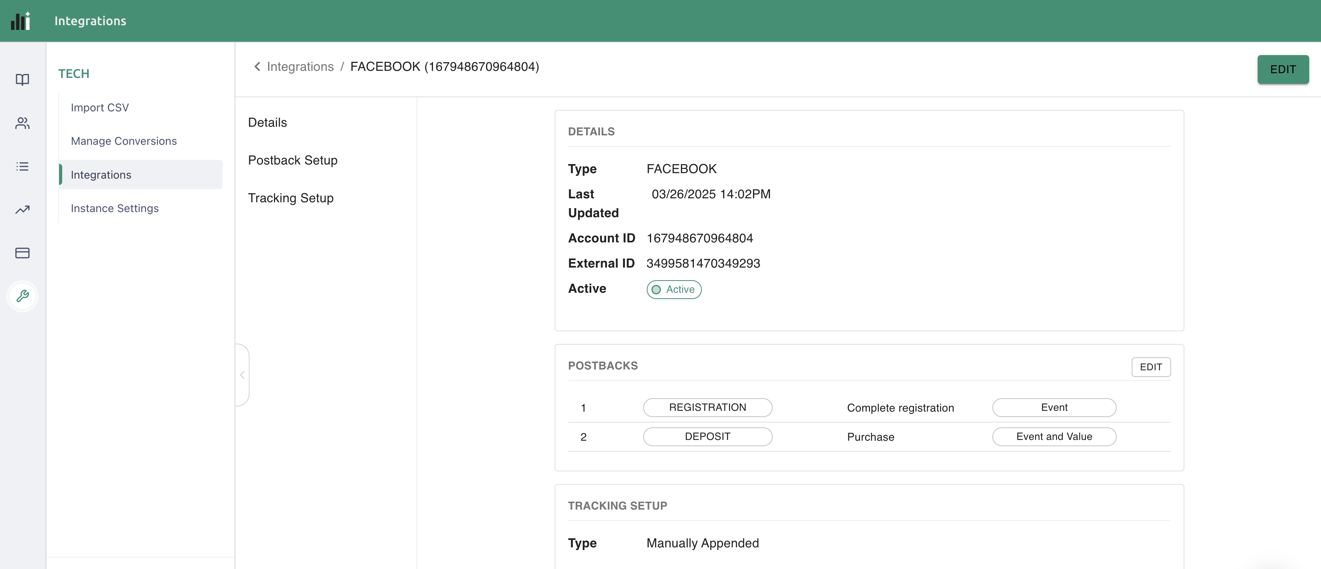Click the Integrations breadcrumb link
The height and width of the screenshot is (569, 1321).
click(300, 67)
